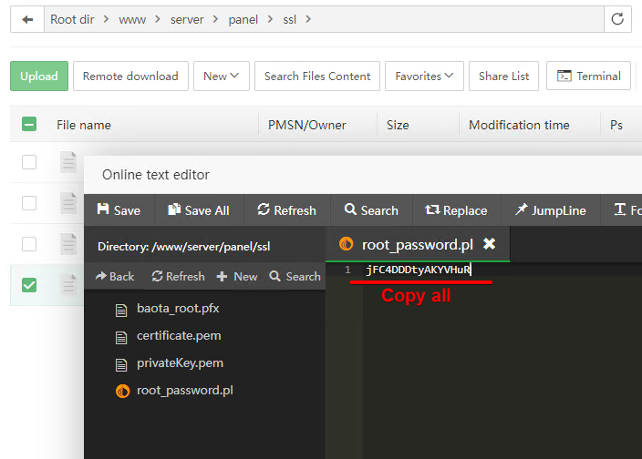Click the refresh icon beside path bar
This screenshot has width=642, height=459.
pos(617,19)
